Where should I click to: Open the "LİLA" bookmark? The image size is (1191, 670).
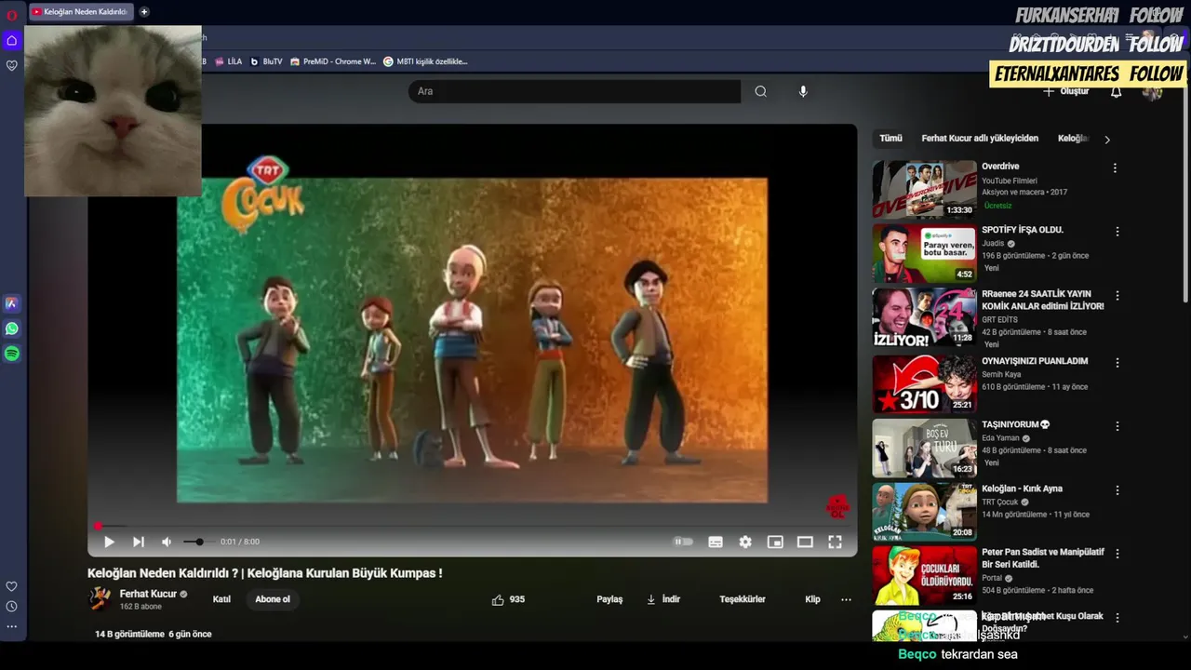227,61
